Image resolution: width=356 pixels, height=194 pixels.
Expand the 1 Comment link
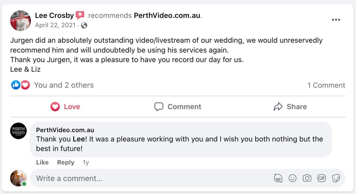[326, 85]
